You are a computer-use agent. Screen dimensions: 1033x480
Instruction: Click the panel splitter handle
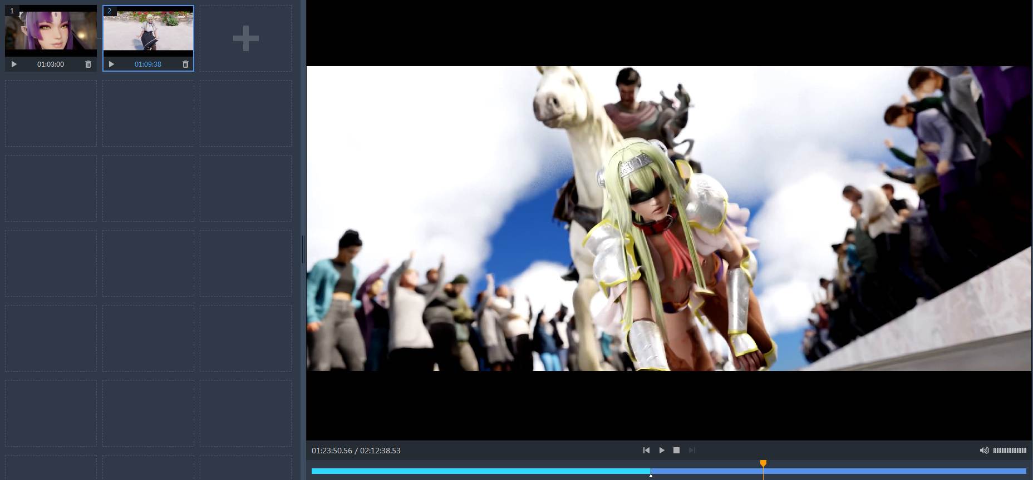click(x=303, y=249)
